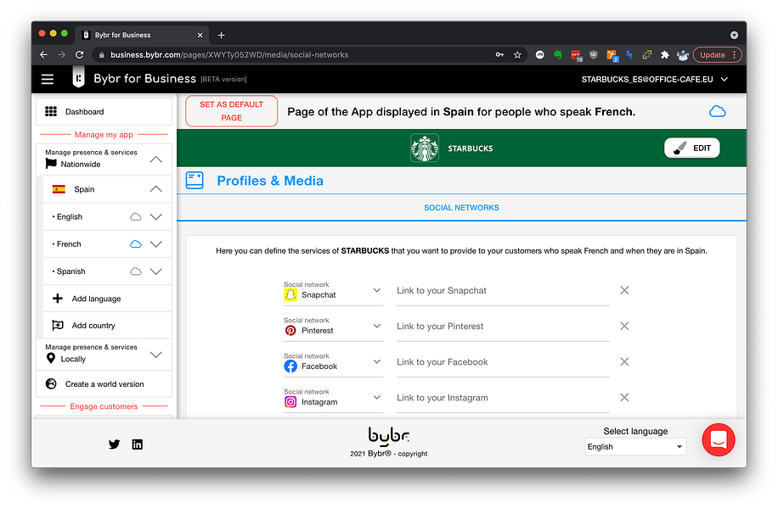Click the Spain flag icon
The width and height of the screenshot is (778, 509).
point(59,189)
